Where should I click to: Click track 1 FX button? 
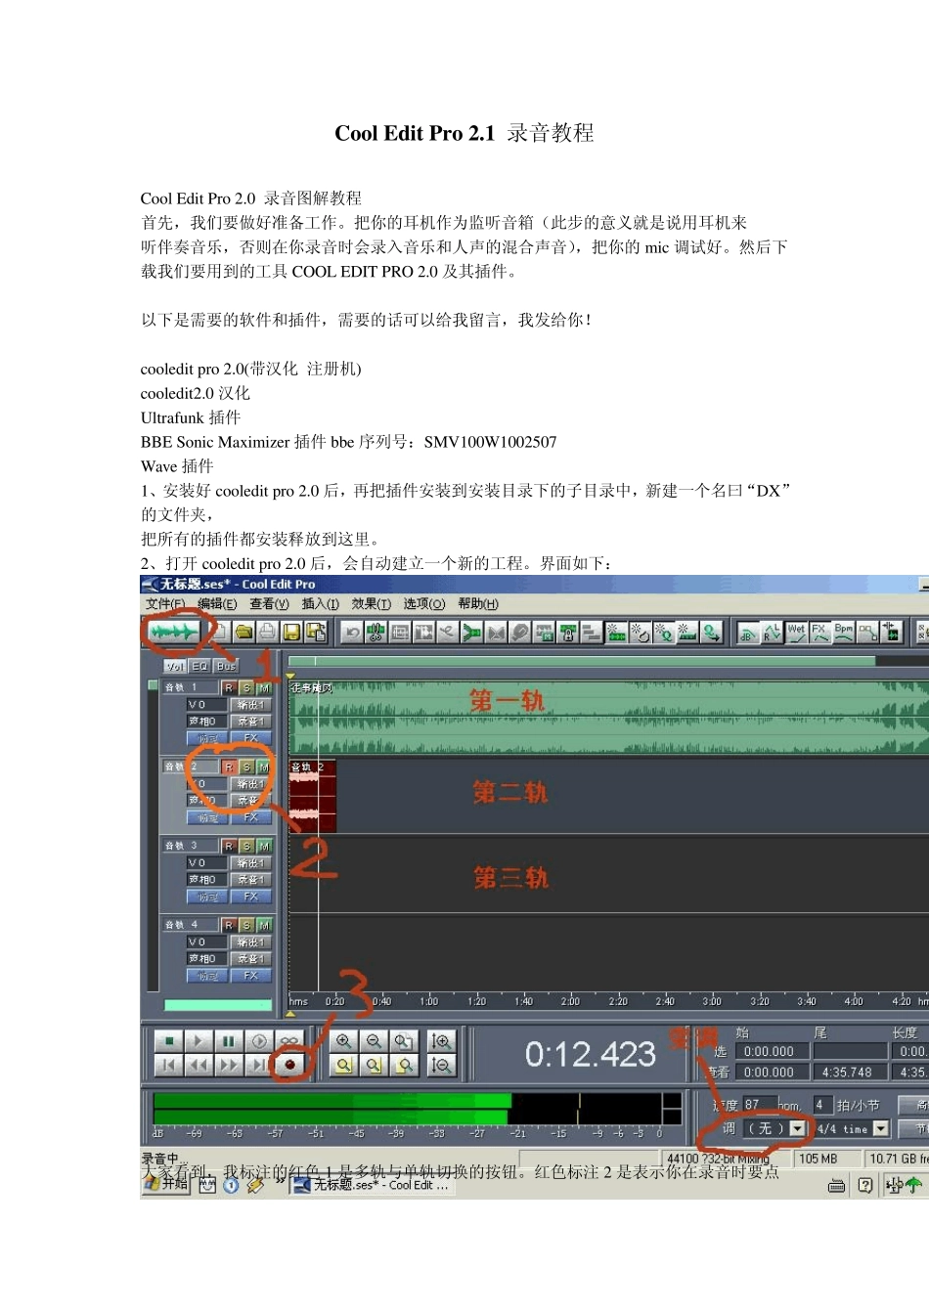coord(251,738)
